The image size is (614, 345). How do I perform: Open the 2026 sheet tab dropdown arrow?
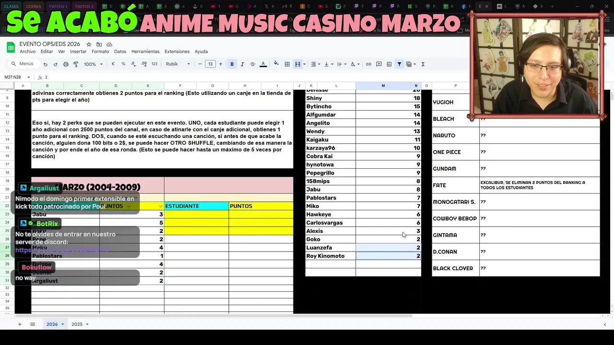point(62,324)
